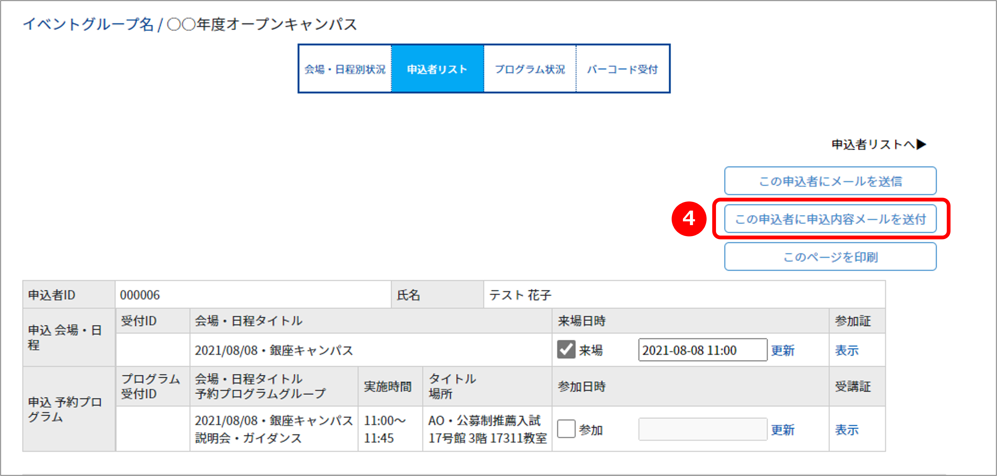Click the 来場日時 field showing 2021-08-08 11:00
This screenshot has width=997, height=476.
pos(703,350)
